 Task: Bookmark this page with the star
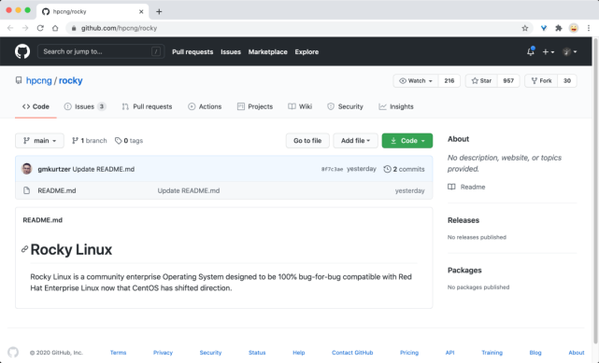pyautogui.click(x=525, y=28)
